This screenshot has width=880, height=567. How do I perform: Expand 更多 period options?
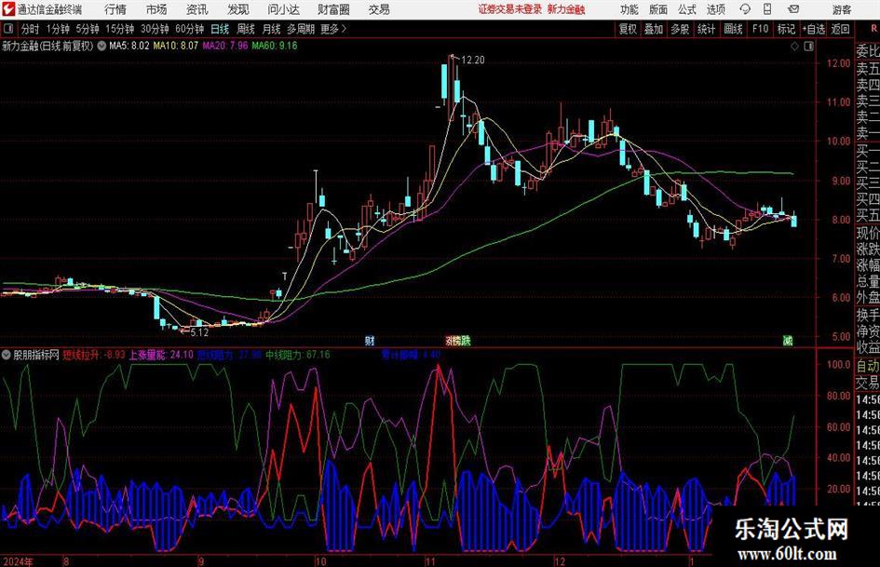(x=333, y=29)
